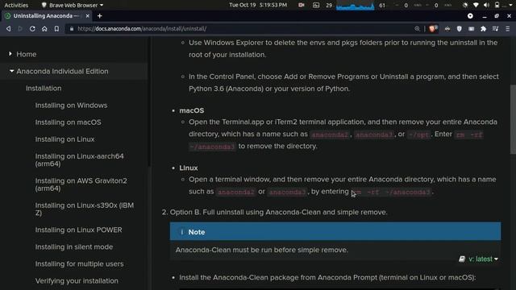Click 'Anaconda-Clean must be run' note text

coord(261,251)
